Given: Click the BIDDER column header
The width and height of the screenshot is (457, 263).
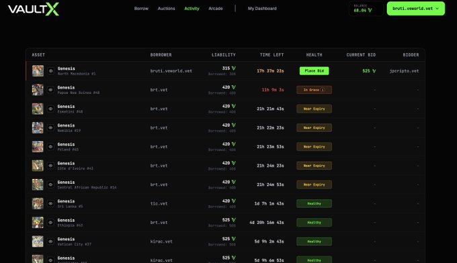Looking at the screenshot, I should pos(411,55).
